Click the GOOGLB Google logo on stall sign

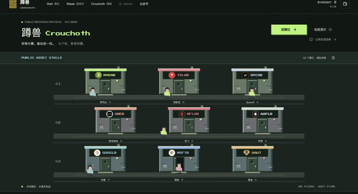coord(97,153)
